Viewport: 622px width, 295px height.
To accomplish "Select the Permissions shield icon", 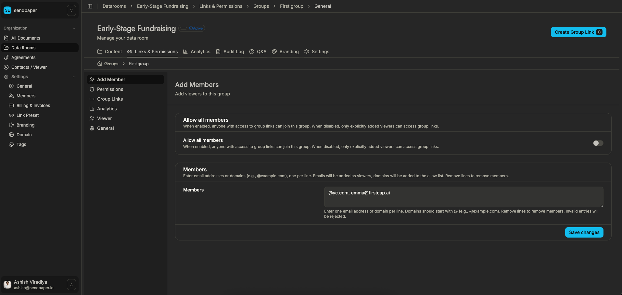I will click(x=92, y=89).
